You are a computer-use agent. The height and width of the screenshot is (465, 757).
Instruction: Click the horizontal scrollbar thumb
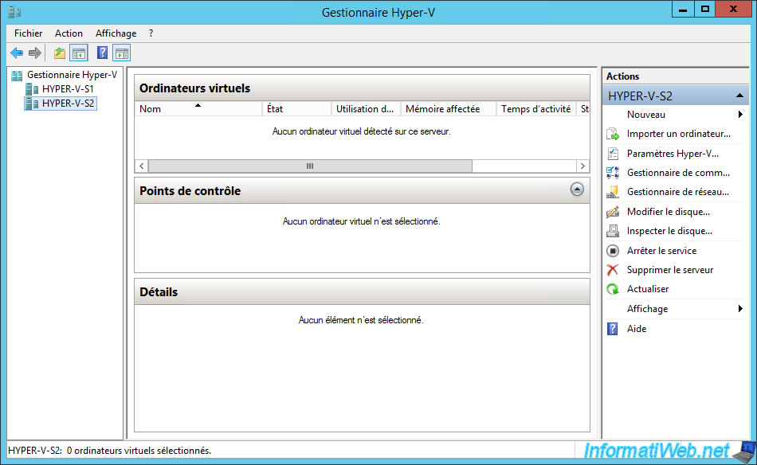310,166
